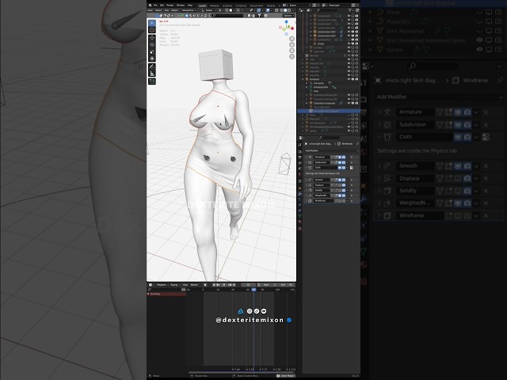Open the File menu

coord(155,6)
